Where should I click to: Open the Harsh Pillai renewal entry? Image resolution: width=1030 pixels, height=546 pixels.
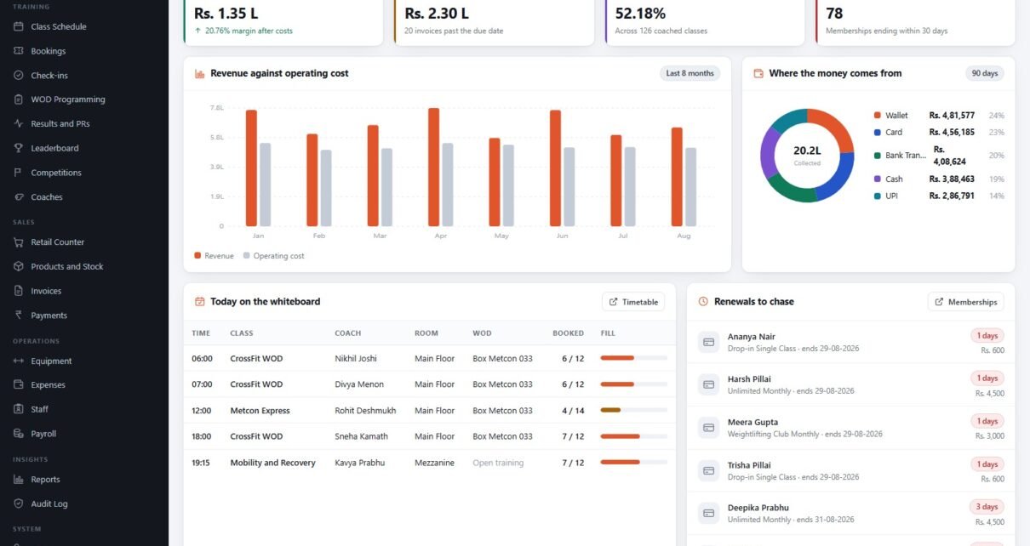click(850, 385)
